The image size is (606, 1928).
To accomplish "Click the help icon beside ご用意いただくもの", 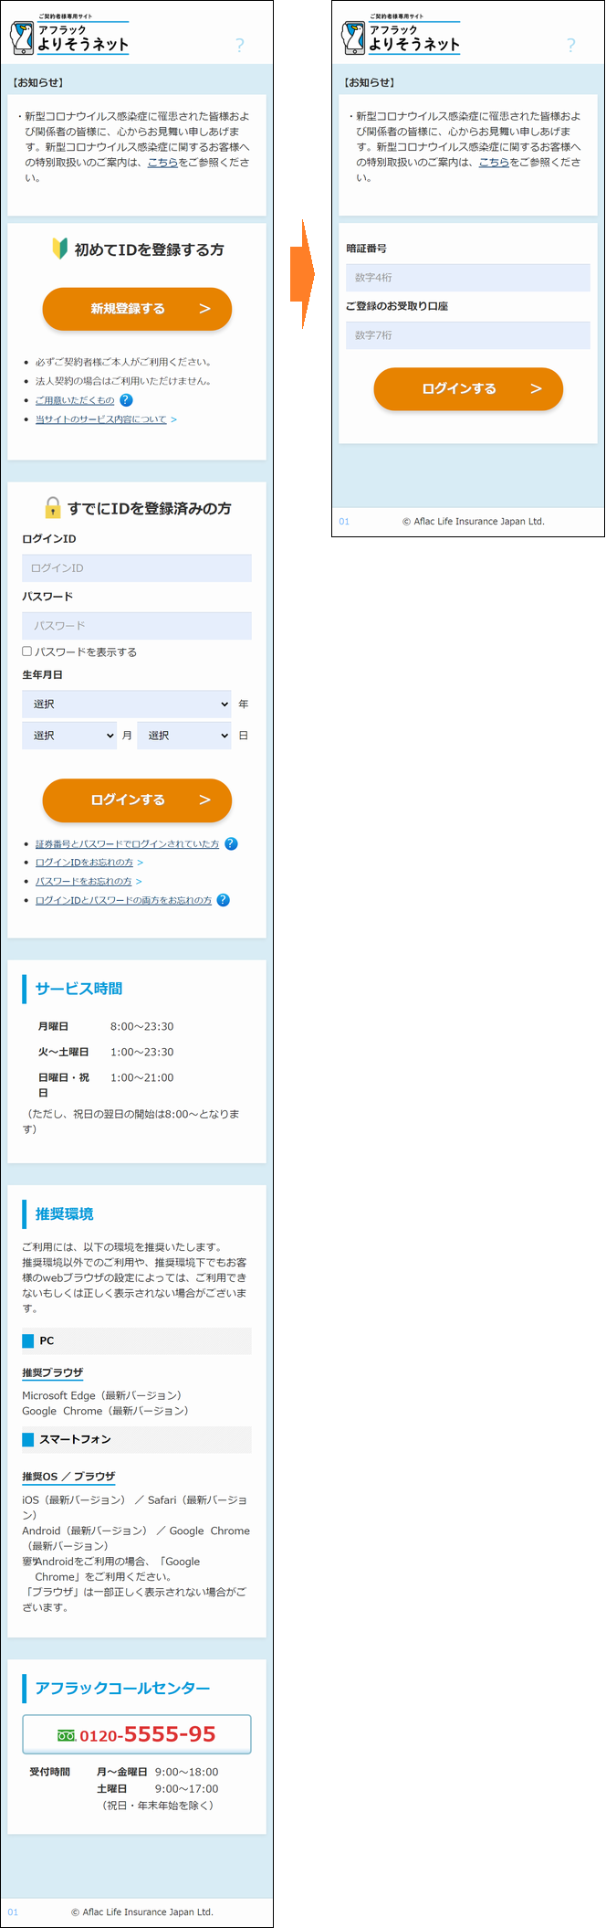I will [126, 400].
